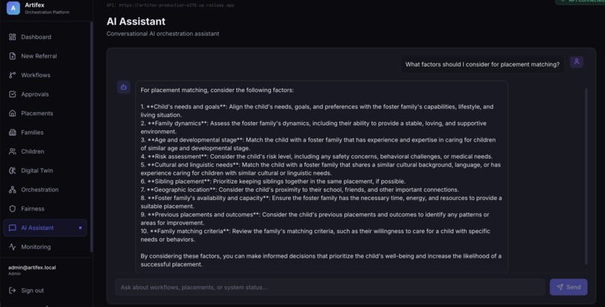This screenshot has height=307, width=605.
Task: Click the Digital Twin brain icon
Action: pyautogui.click(x=12, y=171)
